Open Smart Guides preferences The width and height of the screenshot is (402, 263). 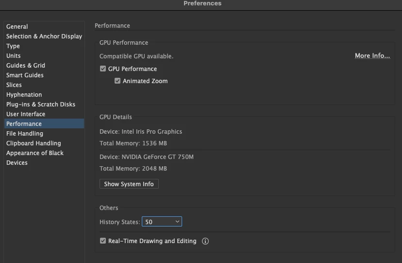(25, 75)
